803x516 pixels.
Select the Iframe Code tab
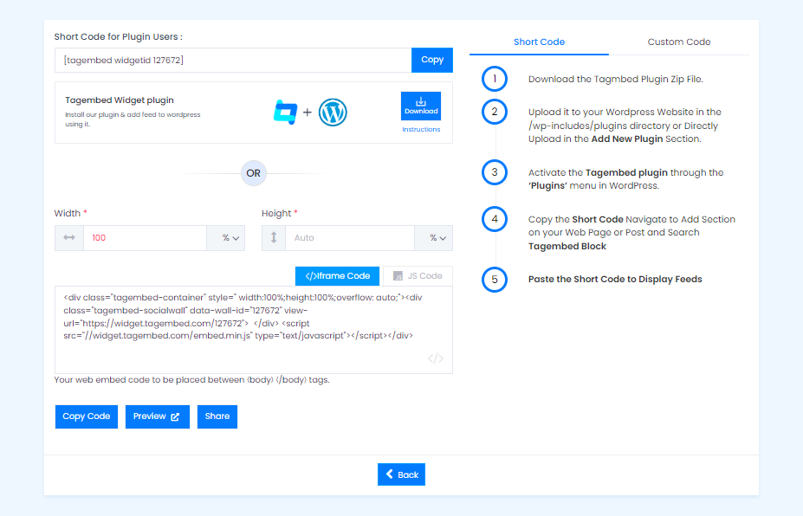(338, 276)
